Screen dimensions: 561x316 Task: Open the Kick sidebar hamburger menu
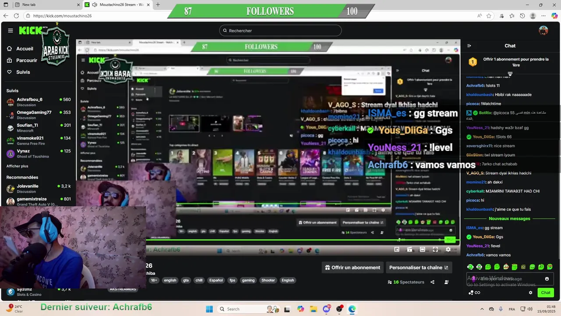pyautogui.click(x=11, y=30)
